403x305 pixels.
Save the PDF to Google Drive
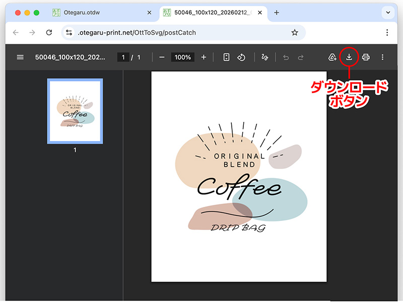332,57
